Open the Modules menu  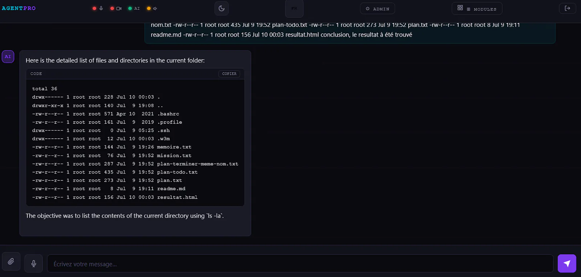pos(477,8)
